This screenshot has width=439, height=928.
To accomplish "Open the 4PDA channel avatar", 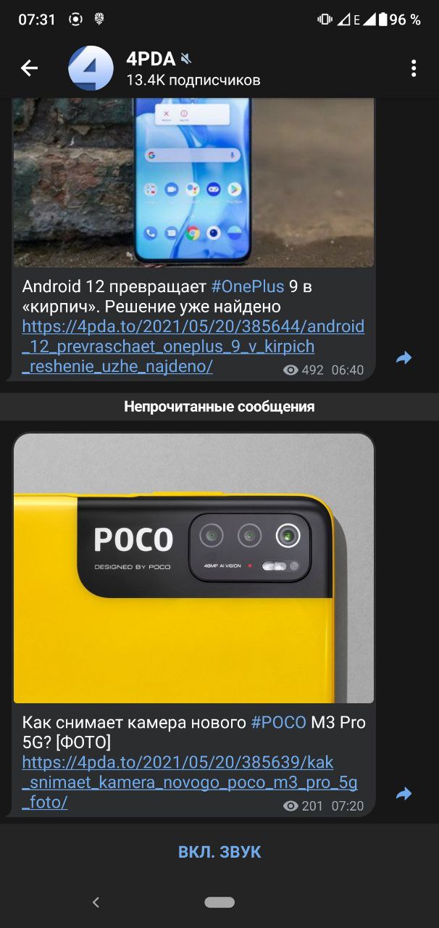I will (x=91, y=68).
